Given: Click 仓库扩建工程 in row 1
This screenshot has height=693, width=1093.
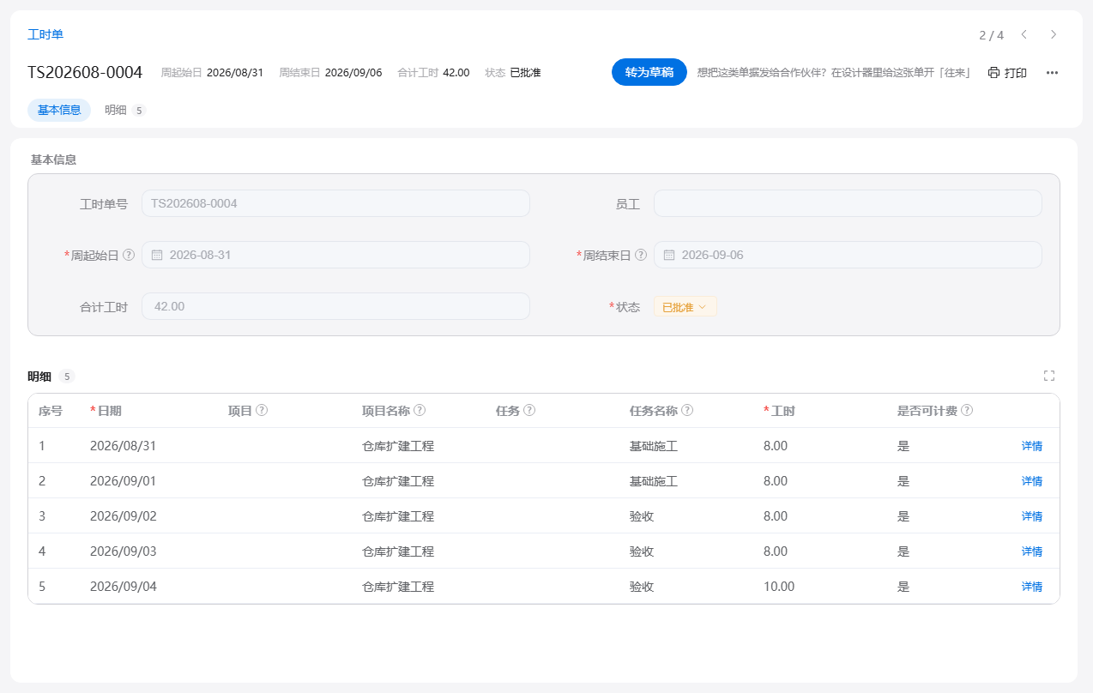Looking at the screenshot, I should [398, 446].
